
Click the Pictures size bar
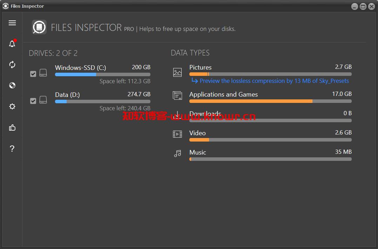(270, 74)
